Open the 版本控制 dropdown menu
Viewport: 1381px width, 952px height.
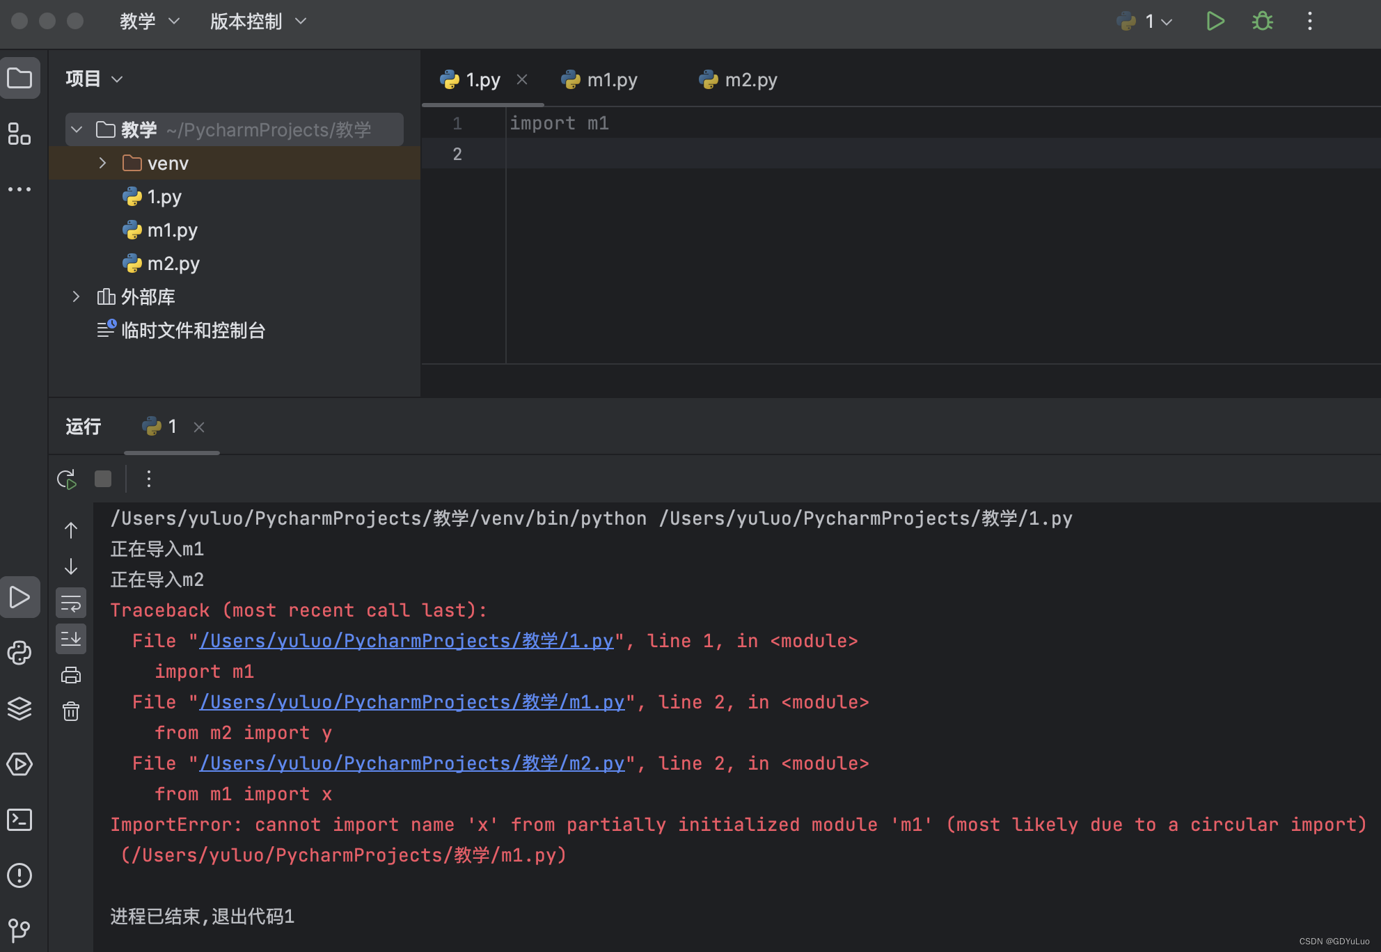(258, 22)
